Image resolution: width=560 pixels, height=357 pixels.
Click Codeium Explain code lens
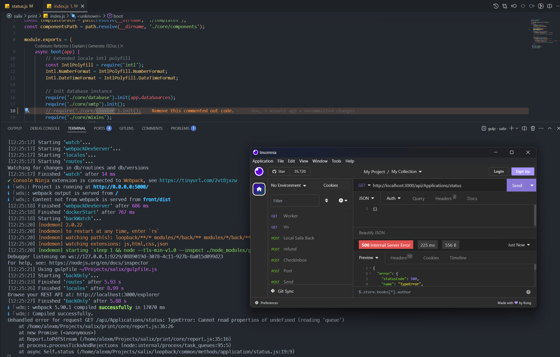78,46
